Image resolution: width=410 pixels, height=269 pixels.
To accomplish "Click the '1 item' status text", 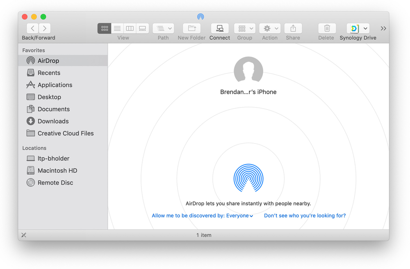I will tap(204, 235).
